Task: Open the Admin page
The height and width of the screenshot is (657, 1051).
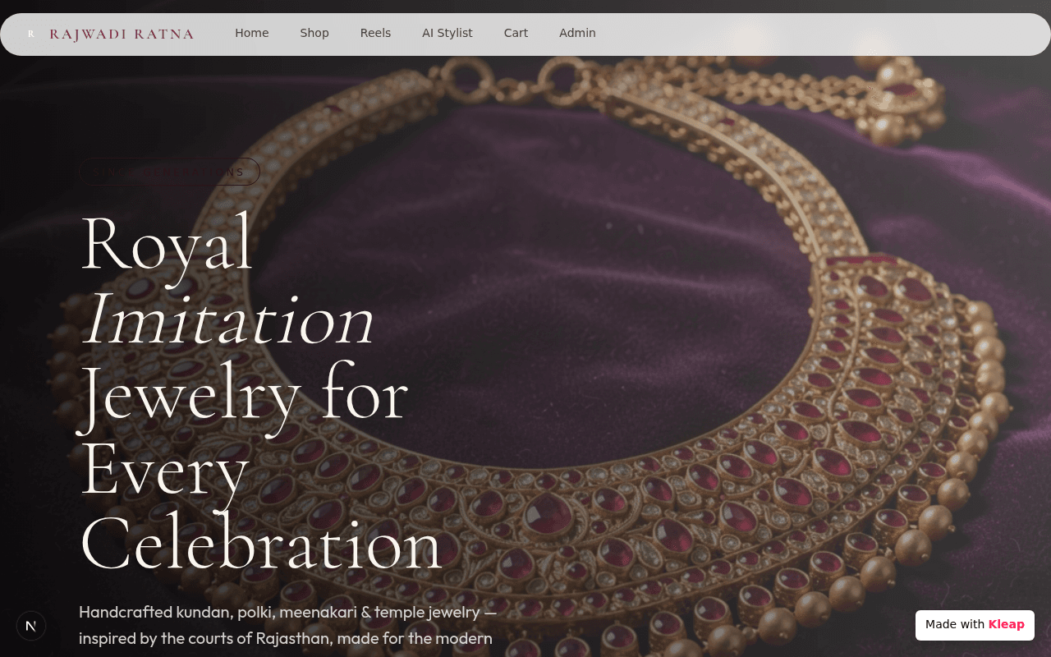Action: (577, 33)
